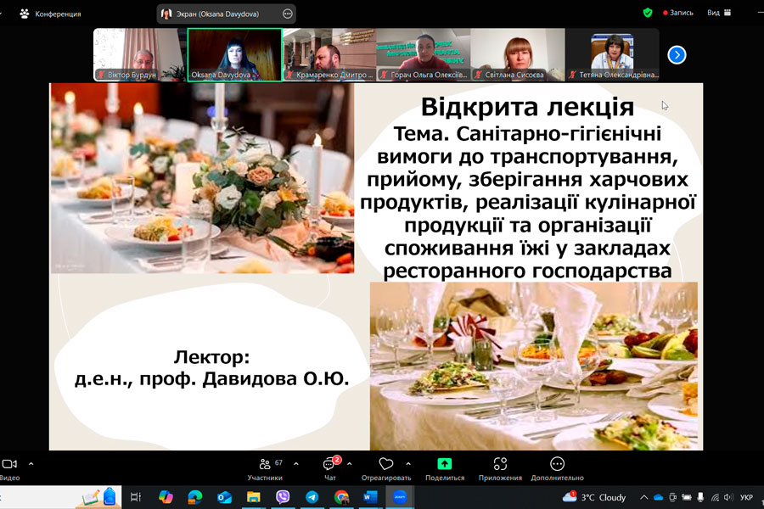Open Microsoft Word from taskbar

point(370,497)
